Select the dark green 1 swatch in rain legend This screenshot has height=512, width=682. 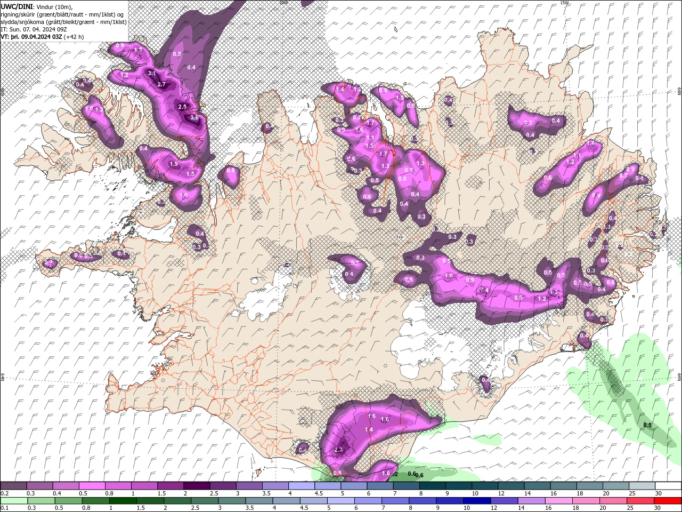[x=123, y=501]
